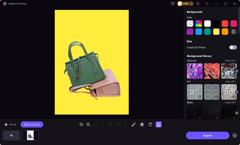Set background color to red
The image size is (240, 145).
tap(225, 24)
